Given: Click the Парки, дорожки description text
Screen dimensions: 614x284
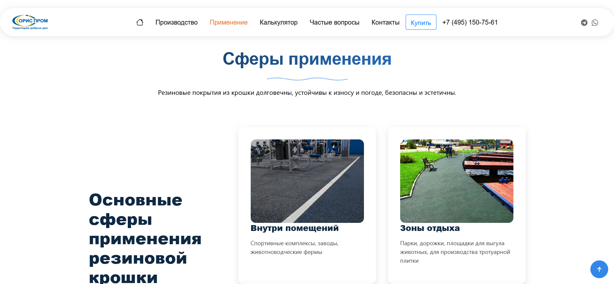Looking at the screenshot, I should 455,252.
